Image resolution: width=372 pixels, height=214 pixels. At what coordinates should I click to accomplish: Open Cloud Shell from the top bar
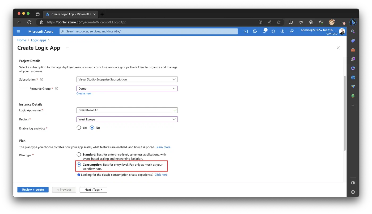tap(246, 31)
